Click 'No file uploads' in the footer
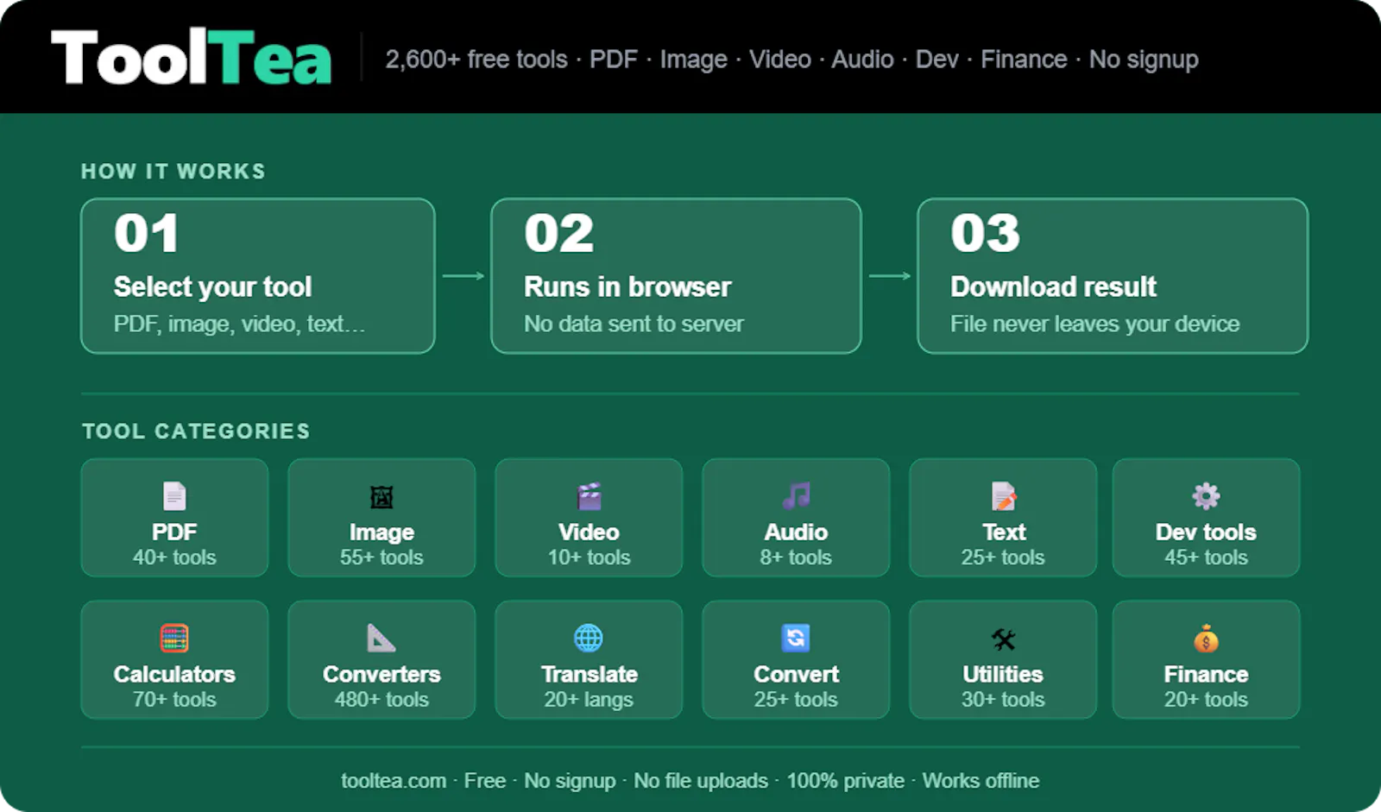 [701, 781]
